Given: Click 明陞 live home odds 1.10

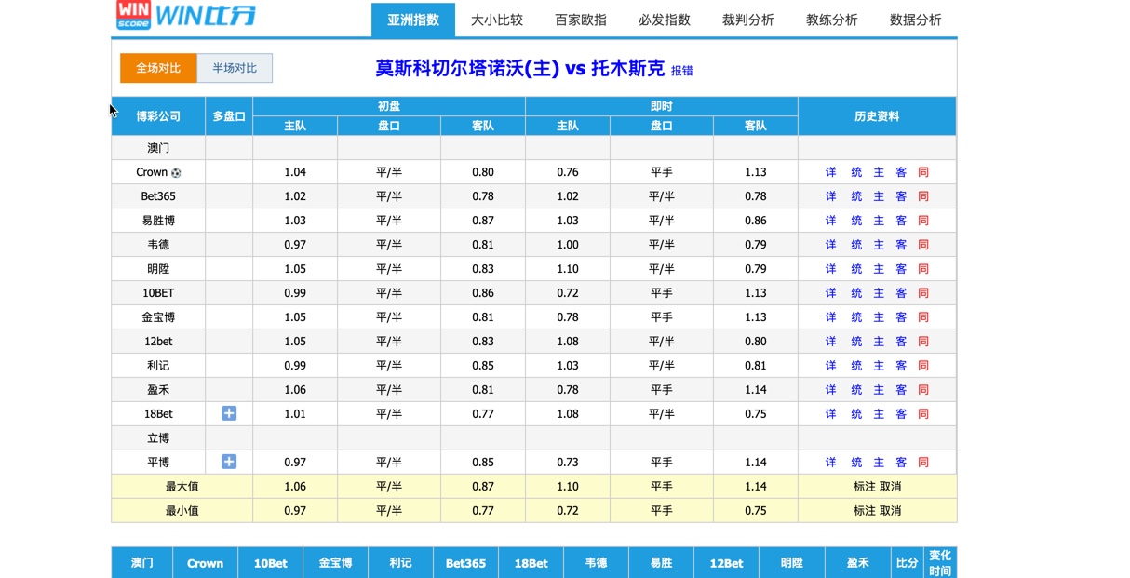Looking at the screenshot, I should tap(568, 269).
